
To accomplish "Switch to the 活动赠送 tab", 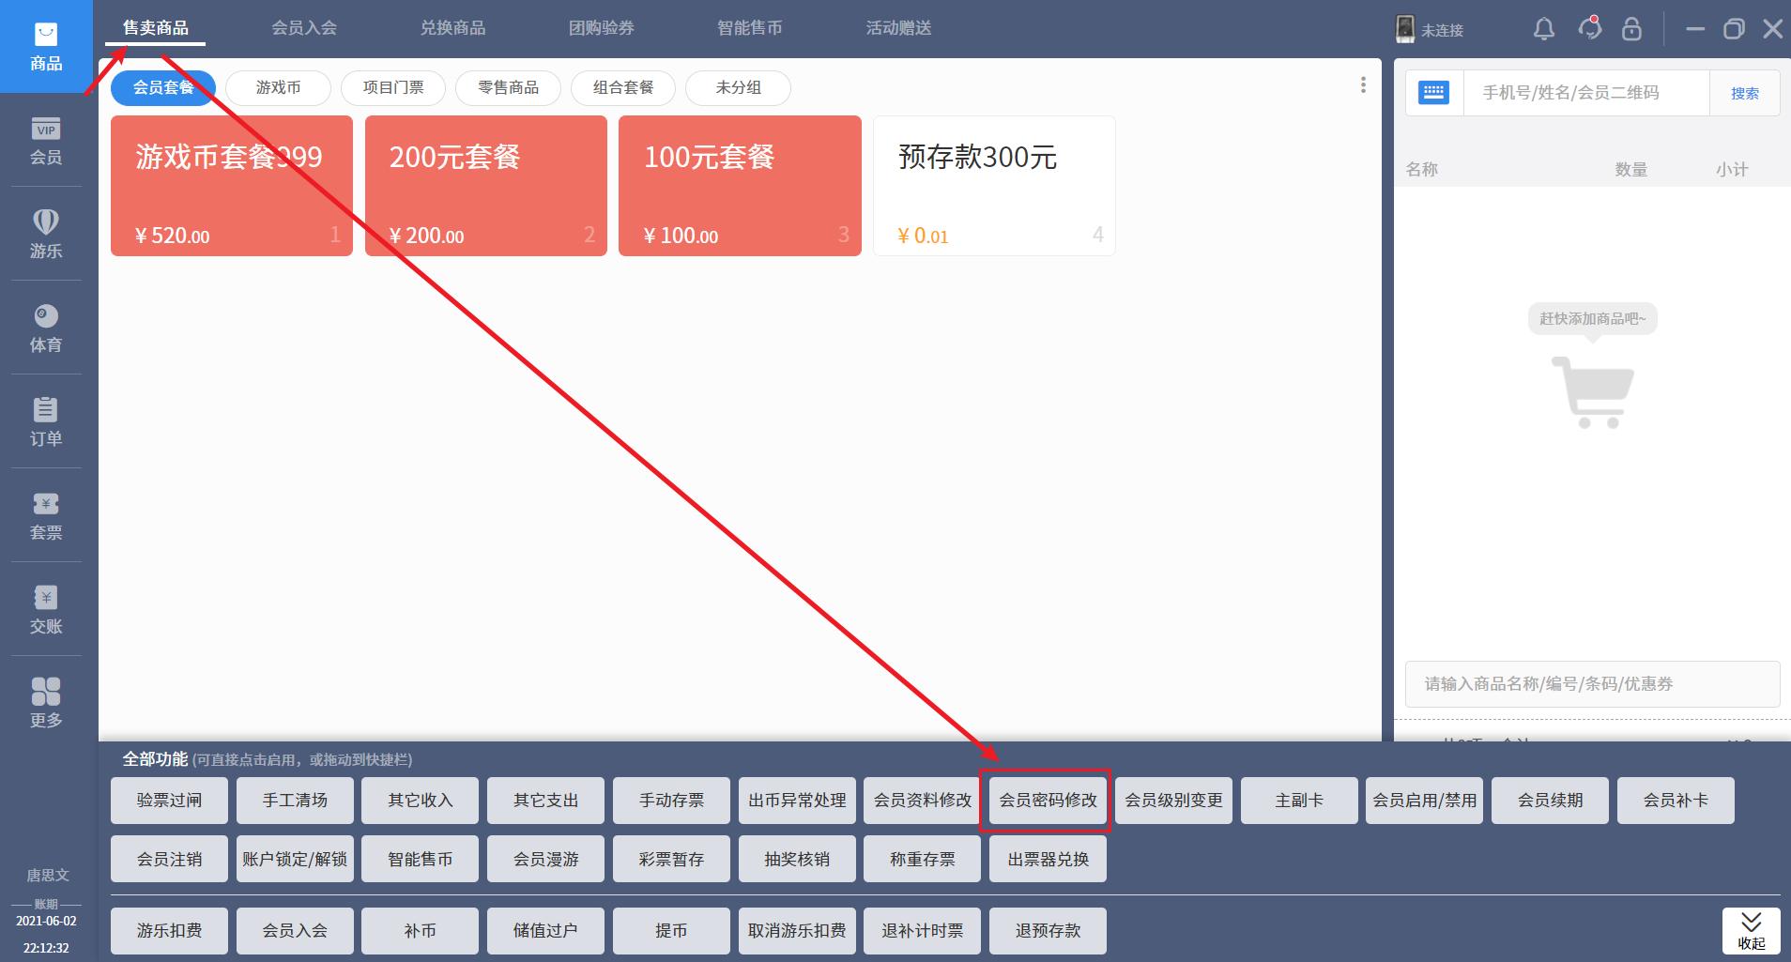I will pos(898,28).
